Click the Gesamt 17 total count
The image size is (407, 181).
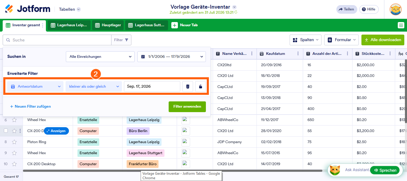[x=11, y=177]
